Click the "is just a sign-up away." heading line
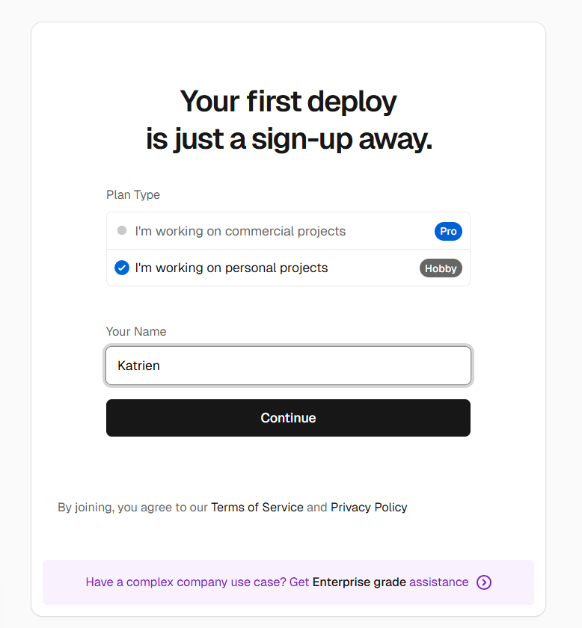 pyautogui.click(x=288, y=140)
